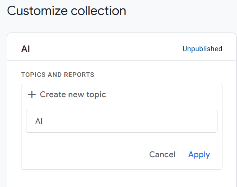Open the Create new topic row
This screenshot has width=237, height=187.
tap(121, 94)
